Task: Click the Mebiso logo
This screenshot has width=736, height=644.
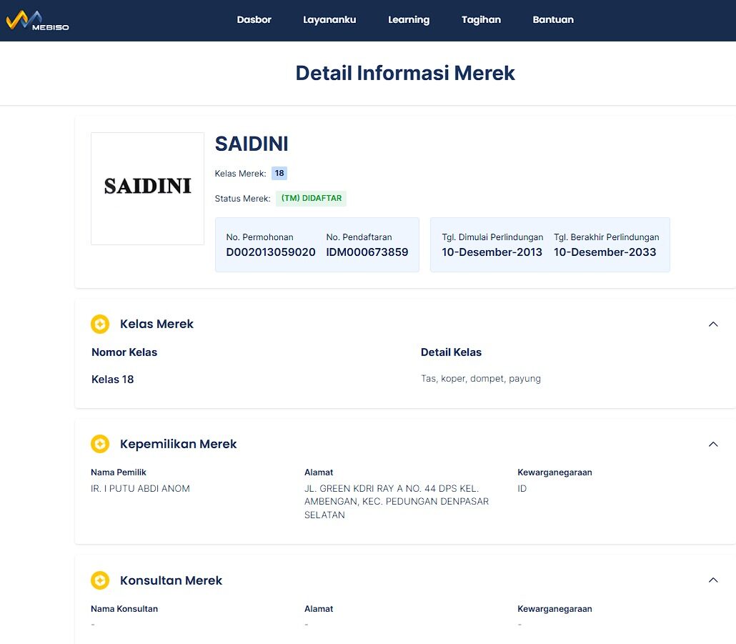Action: point(37,20)
